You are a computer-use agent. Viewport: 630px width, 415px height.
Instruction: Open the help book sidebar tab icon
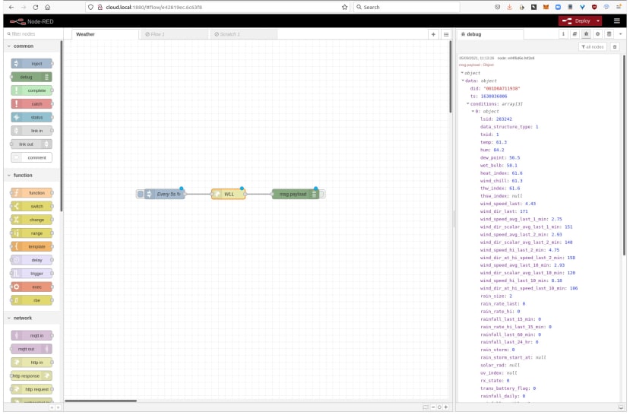click(575, 34)
